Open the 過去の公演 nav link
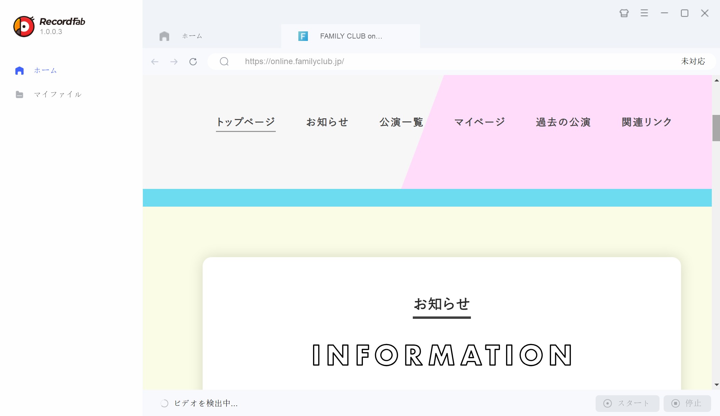 tap(563, 122)
